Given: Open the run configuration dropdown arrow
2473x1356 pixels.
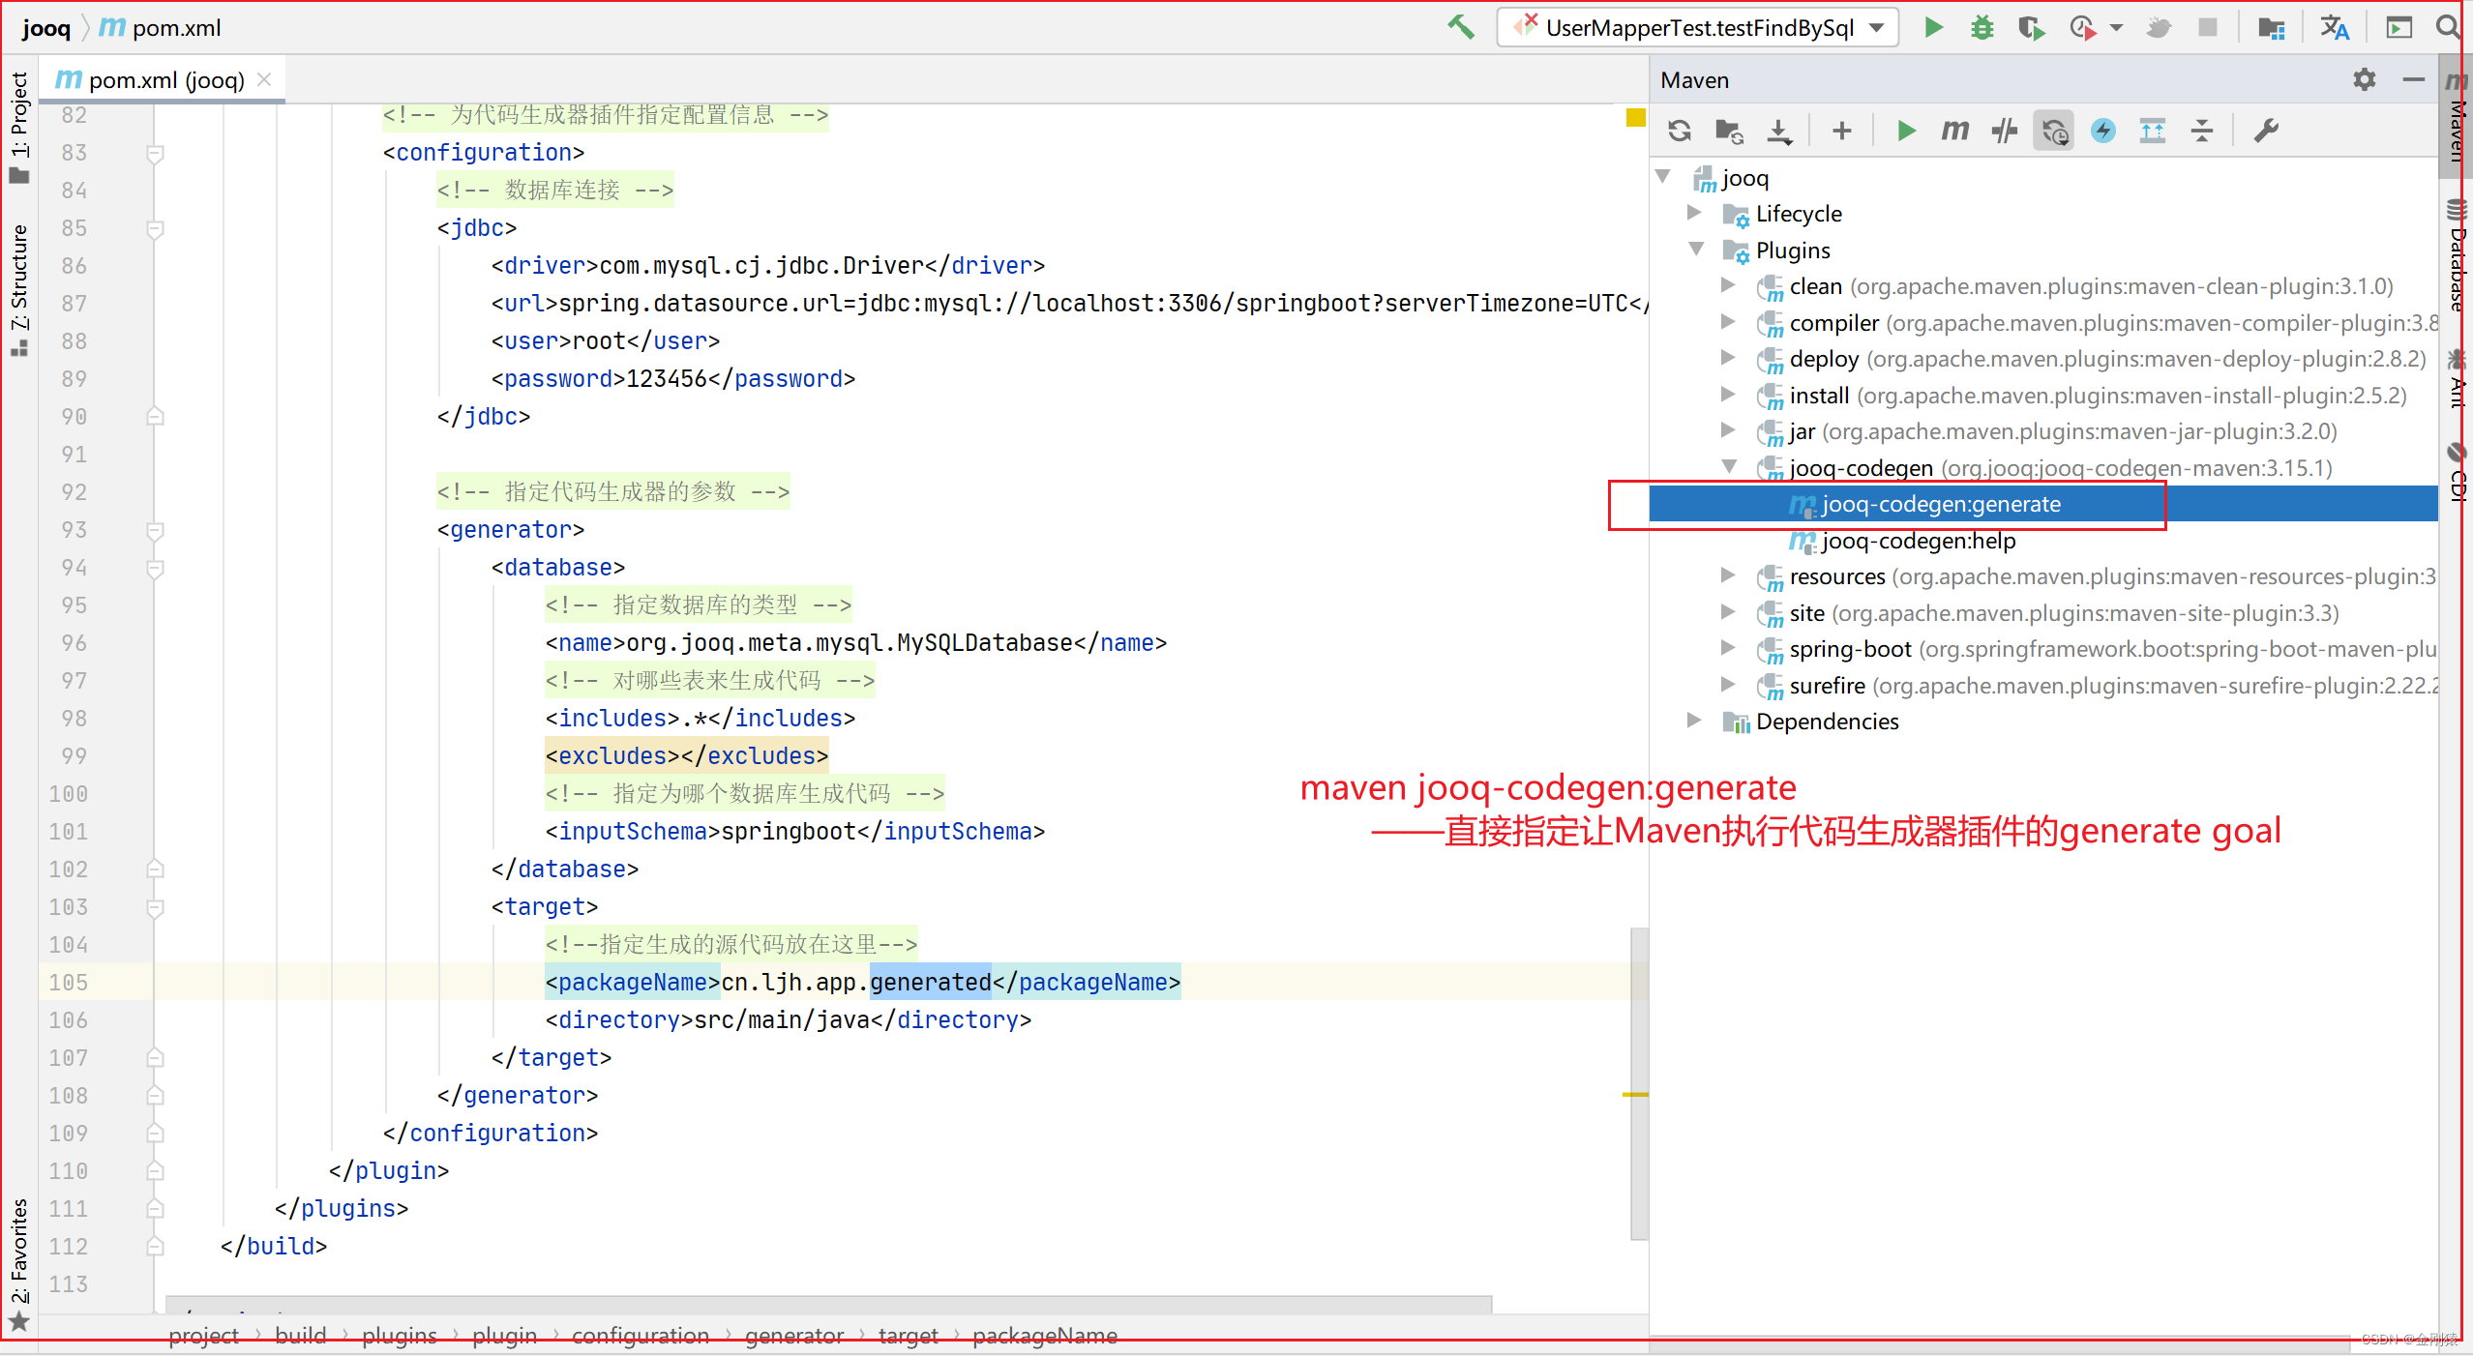Looking at the screenshot, I should [1874, 27].
